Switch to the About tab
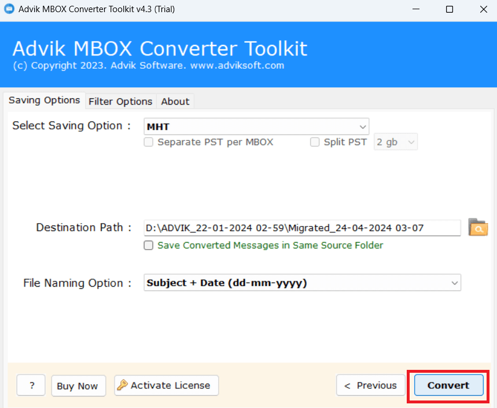 [x=175, y=102]
